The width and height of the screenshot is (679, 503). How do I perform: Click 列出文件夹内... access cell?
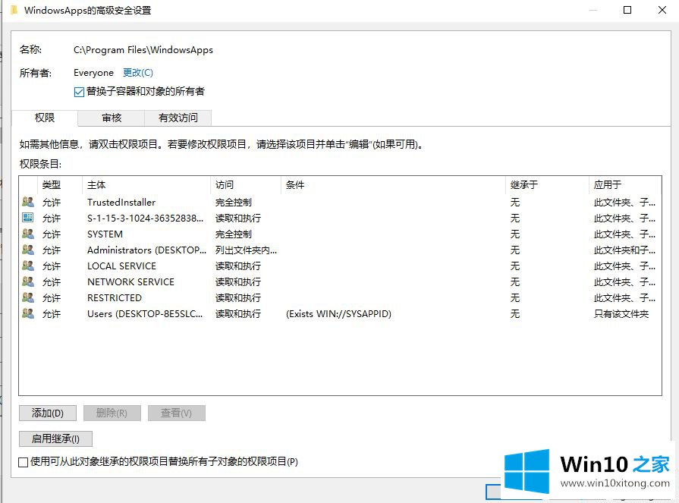pyautogui.click(x=246, y=250)
